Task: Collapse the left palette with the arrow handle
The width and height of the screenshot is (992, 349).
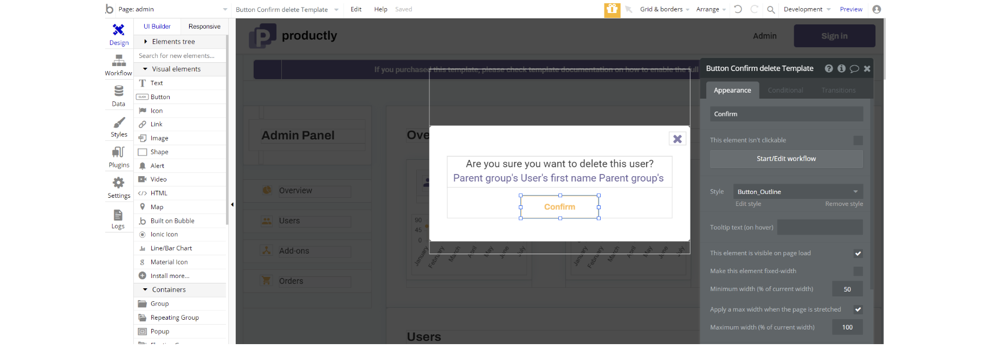Action: tap(232, 204)
